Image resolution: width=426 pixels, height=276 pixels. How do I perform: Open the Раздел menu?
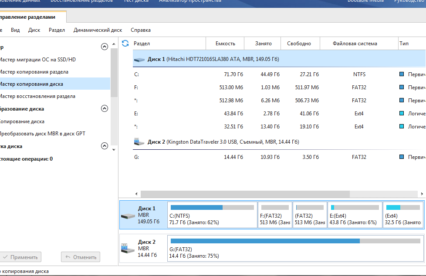pyautogui.click(x=57, y=30)
